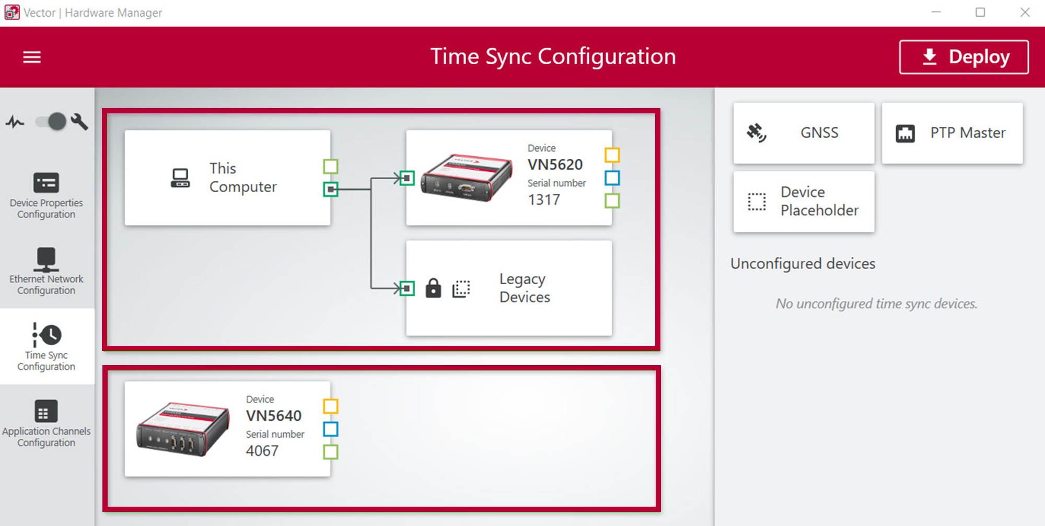Click the This Computer icon

coord(180,178)
